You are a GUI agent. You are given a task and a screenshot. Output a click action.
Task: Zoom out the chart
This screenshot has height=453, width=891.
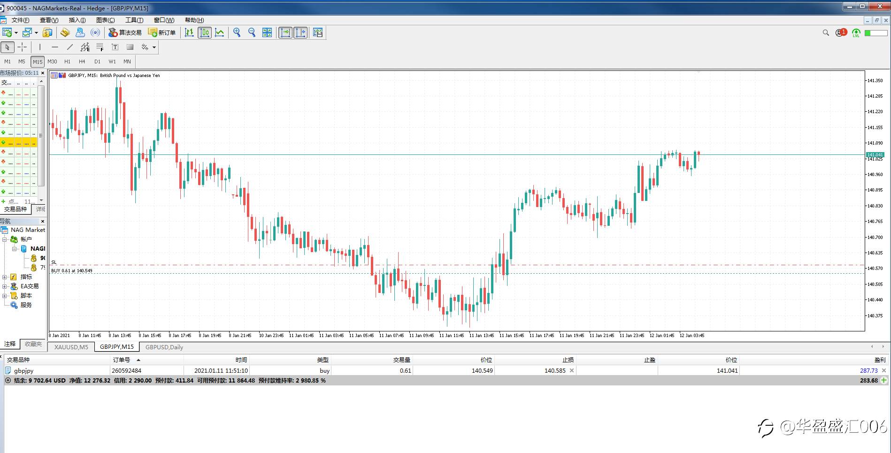[252, 32]
